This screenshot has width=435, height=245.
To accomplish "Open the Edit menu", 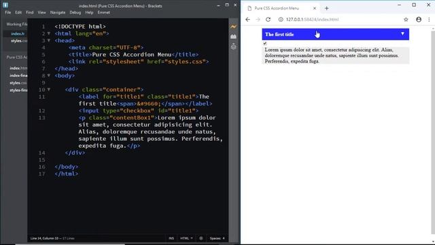I will point(18,12).
